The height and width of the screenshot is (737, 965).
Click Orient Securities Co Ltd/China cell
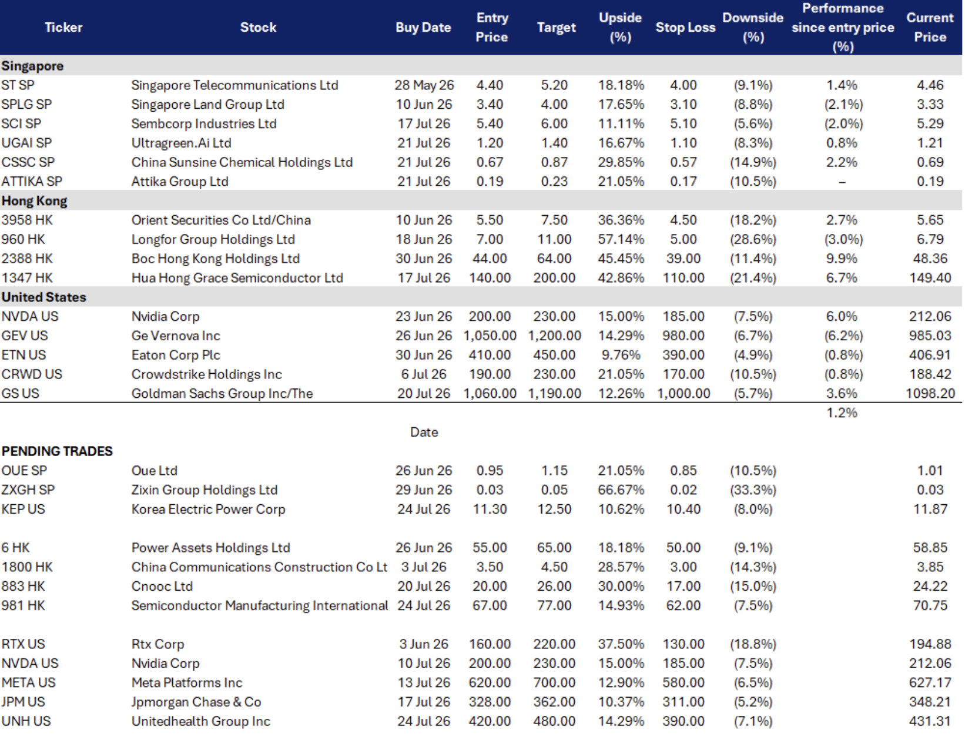pyautogui.click(x=221, y=220)
